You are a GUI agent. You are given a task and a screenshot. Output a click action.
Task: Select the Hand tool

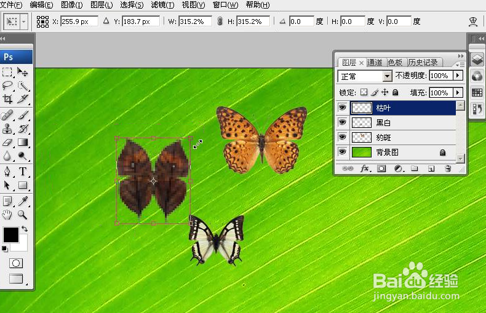(x=7, y=215)
